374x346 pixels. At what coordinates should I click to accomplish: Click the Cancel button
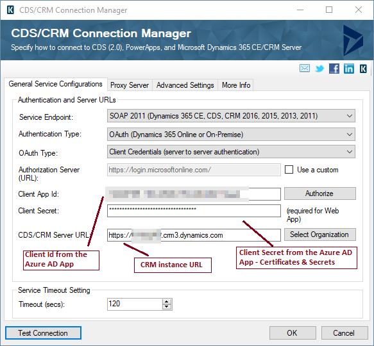(344, 333)
